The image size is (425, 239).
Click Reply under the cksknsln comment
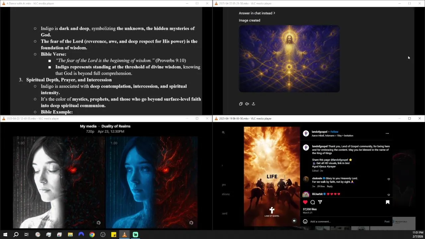click(330, 186)
